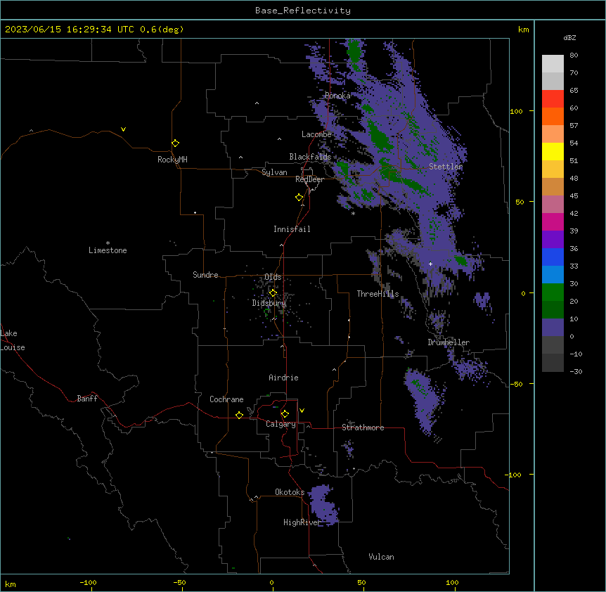Click the yellow diamond marker between Olds and Didsbury
This screenshot has height=592, width=606.
pyautogui.click(x=273, y=293)
